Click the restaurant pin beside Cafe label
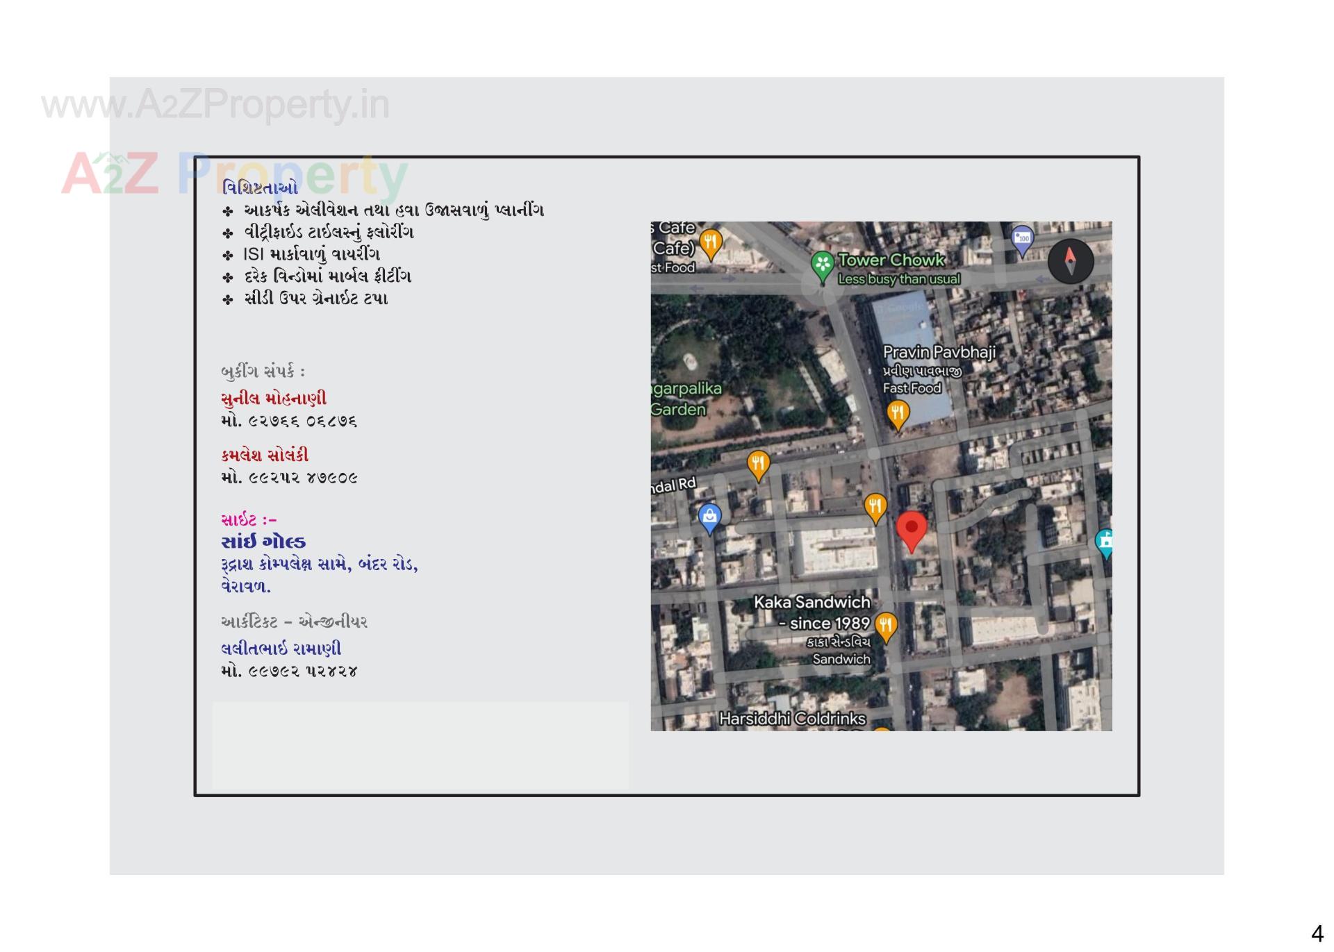 (x=710, y=243)
